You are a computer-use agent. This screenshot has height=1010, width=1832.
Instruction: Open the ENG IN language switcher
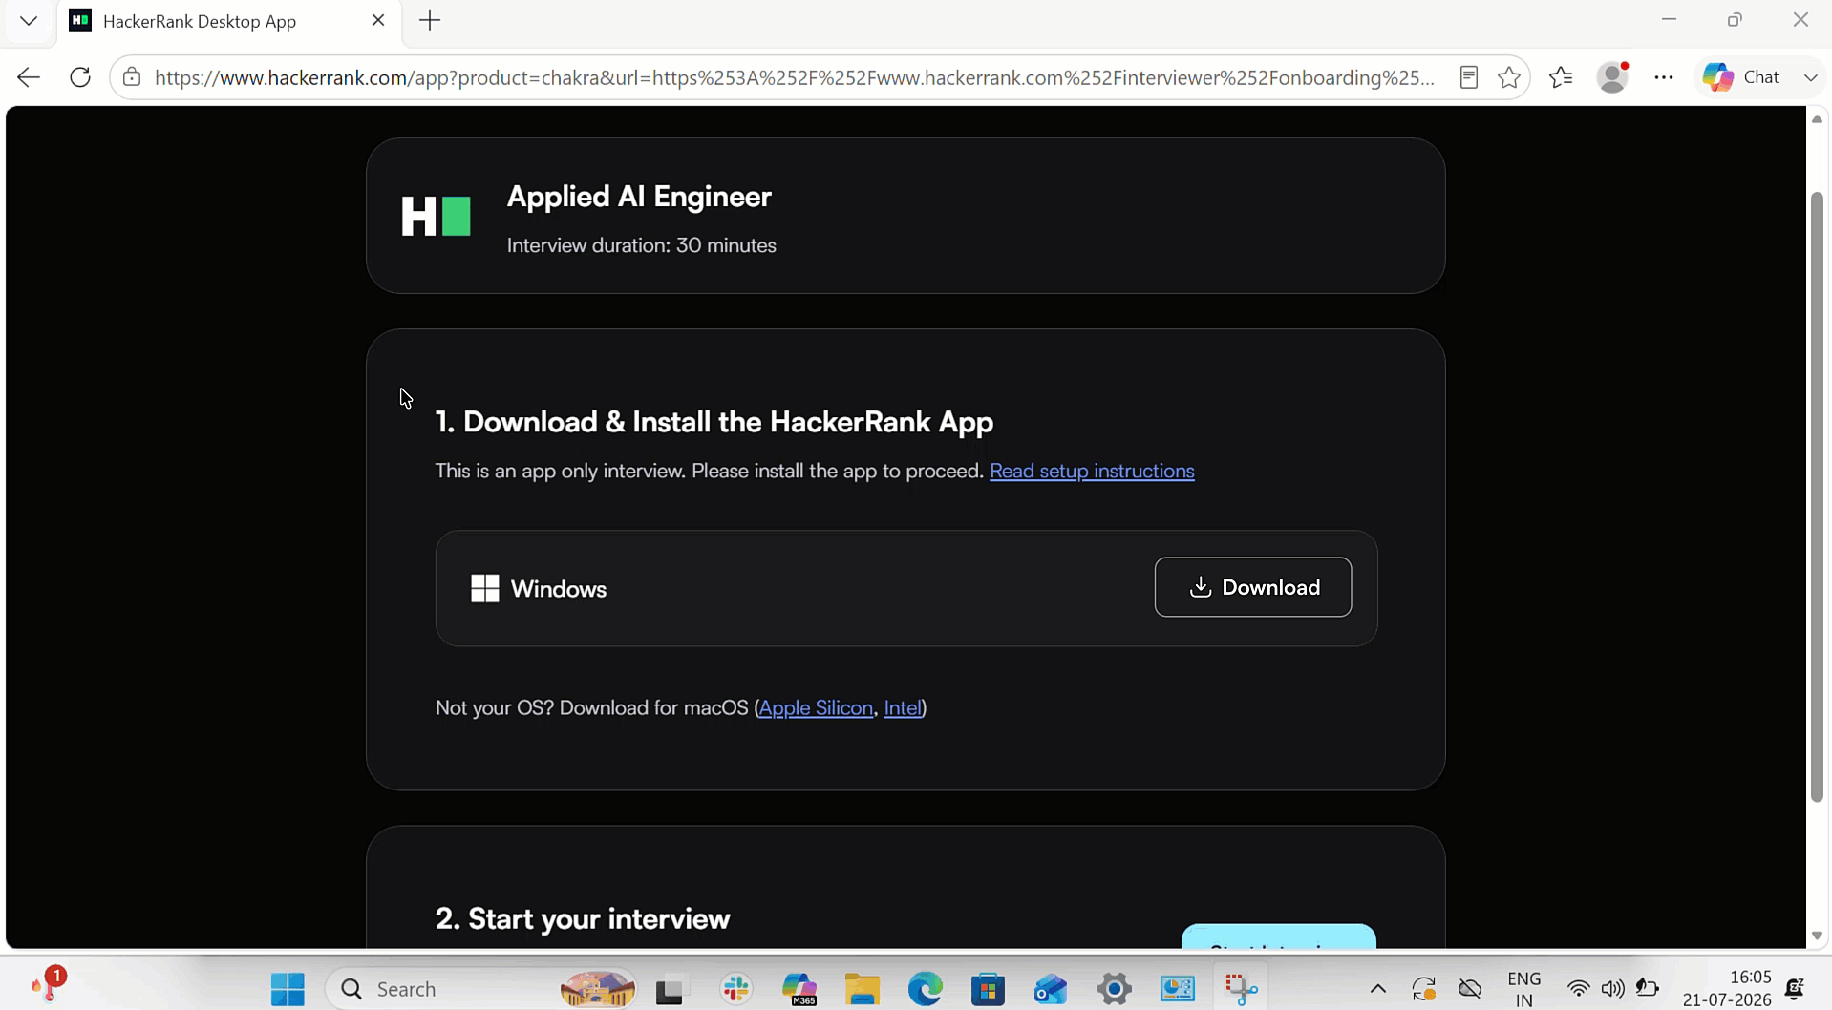click(1524, 989)
